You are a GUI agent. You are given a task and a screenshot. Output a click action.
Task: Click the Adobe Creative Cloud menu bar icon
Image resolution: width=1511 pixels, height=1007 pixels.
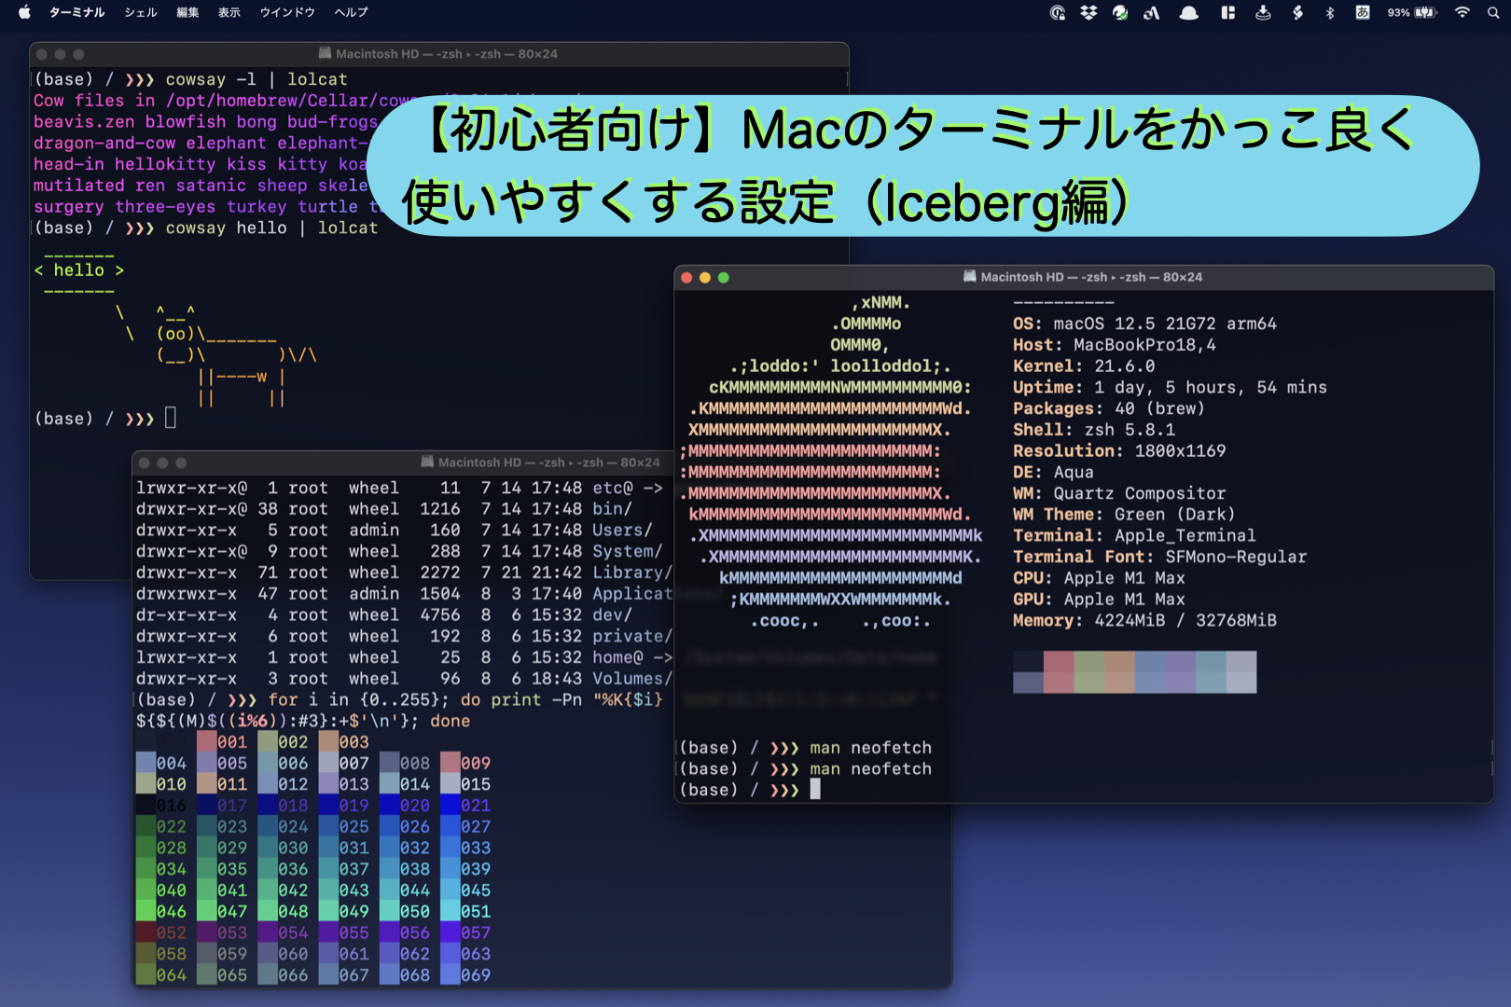(x=1153, y=13)
